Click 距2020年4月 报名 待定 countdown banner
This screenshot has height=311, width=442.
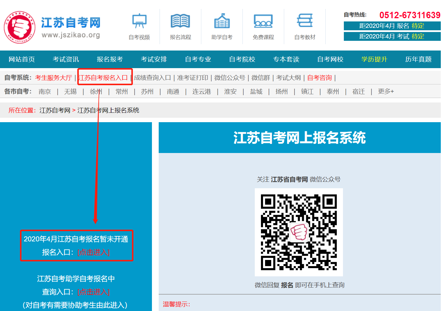coord(392,26)
